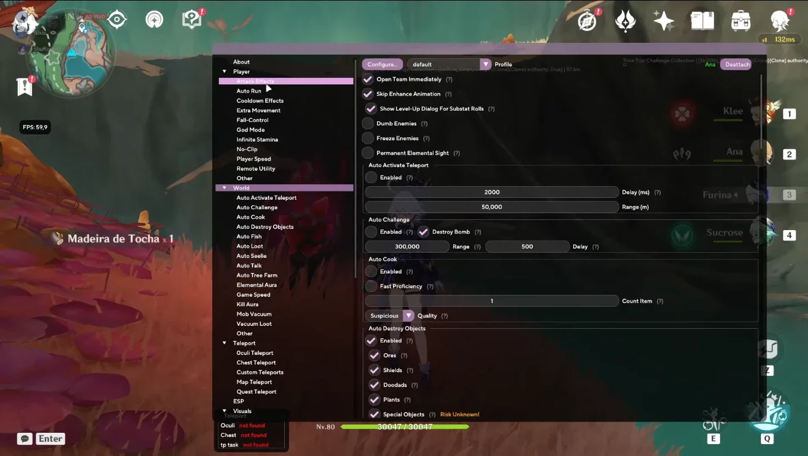Open the adventurer handbook book icon

[702, 21]
